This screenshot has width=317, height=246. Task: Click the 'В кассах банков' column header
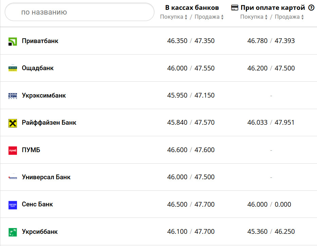point(192,7)
